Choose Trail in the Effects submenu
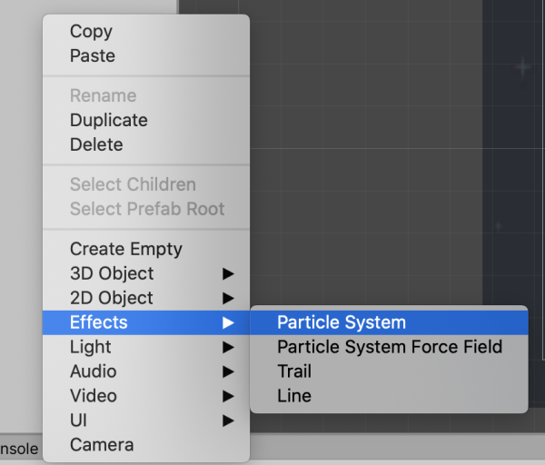545x465 pixels. pos(294,371)
